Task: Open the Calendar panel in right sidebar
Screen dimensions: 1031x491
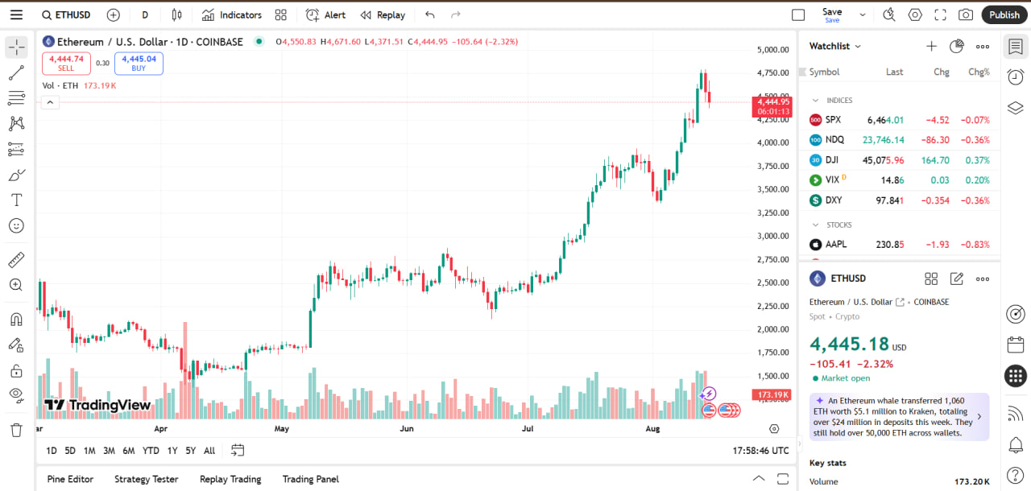Action: (x=1016, y=345)
